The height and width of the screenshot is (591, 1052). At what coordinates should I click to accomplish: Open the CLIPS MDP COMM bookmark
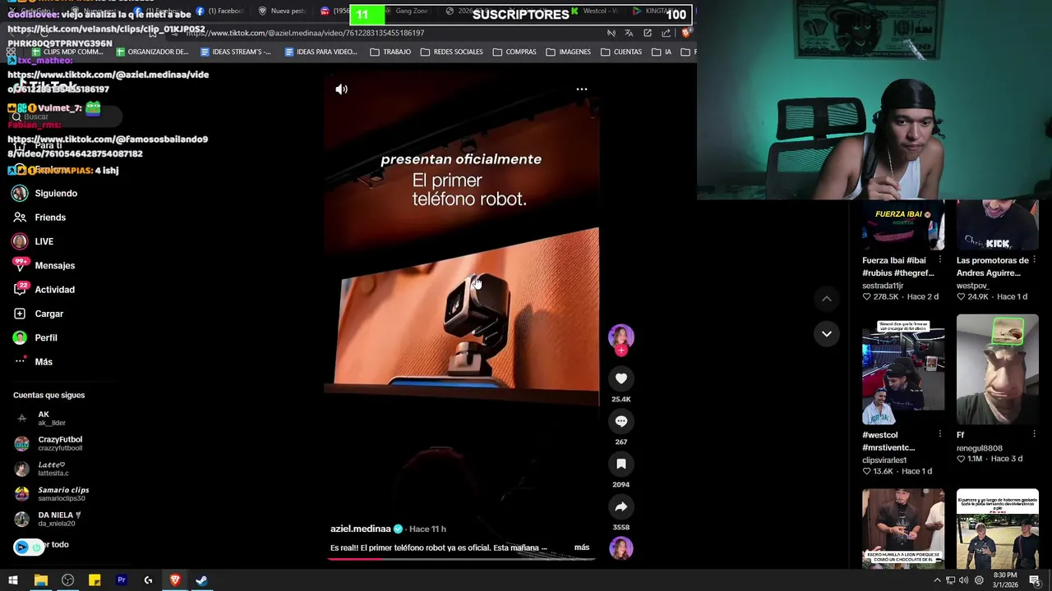point(67,52)
